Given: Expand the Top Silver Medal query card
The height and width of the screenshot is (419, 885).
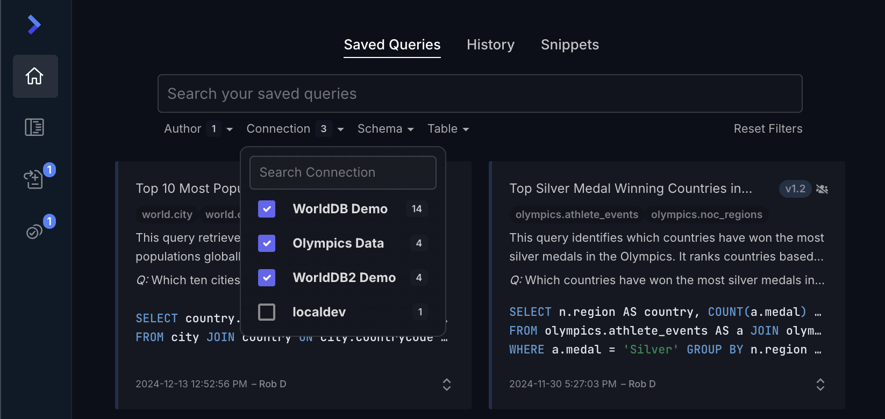Looking at the screenshot, I should click(x=820, y=384).
